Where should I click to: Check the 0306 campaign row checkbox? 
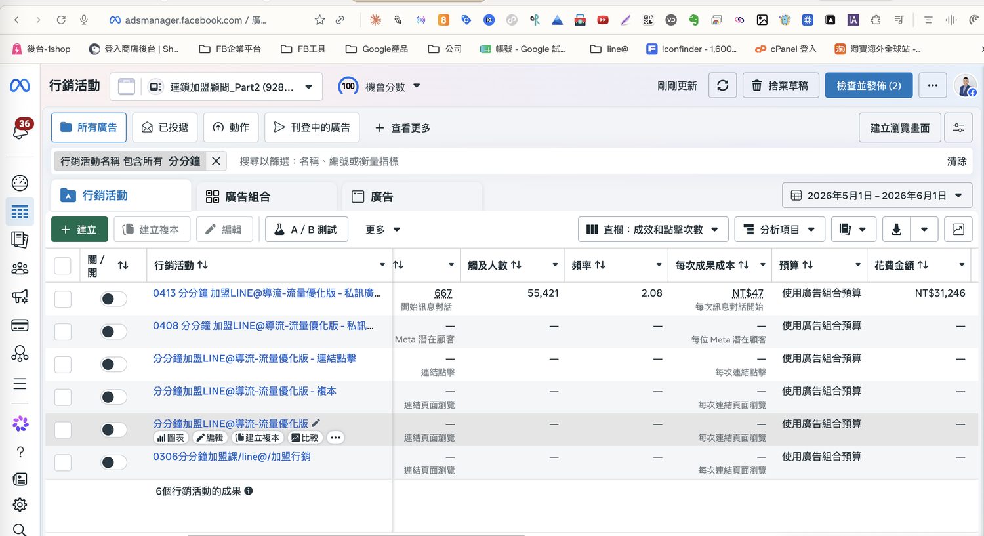click(62, 463)
